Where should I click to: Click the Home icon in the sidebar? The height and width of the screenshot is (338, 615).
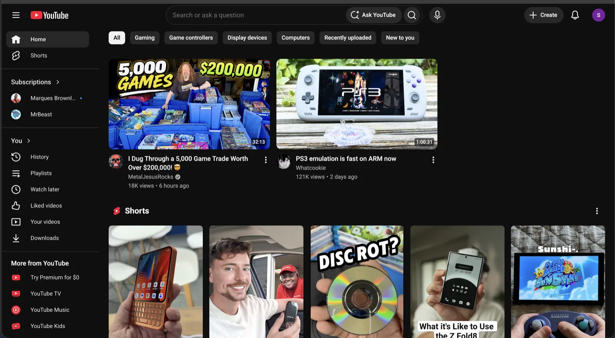click(16, 39)
